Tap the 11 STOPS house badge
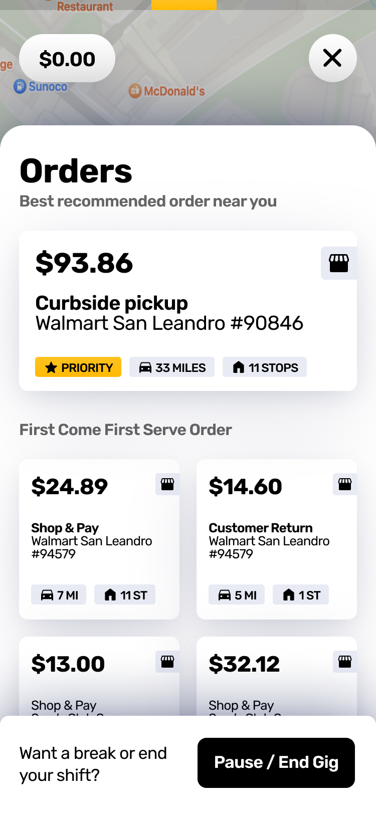This screenshot has height=814, width=376. (x=265, y=367)
